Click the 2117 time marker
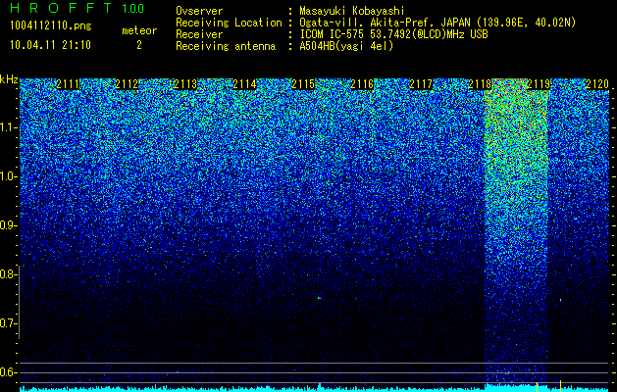The image size is (617, 392). (x=421, y=84)
